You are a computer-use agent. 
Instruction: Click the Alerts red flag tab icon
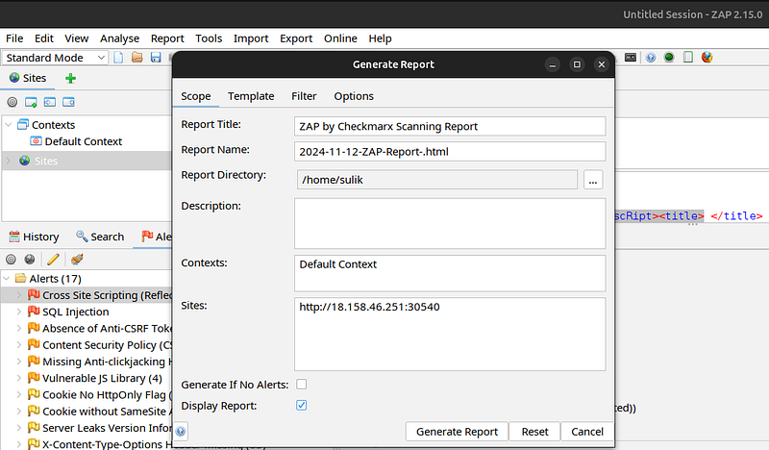point(147,236)
